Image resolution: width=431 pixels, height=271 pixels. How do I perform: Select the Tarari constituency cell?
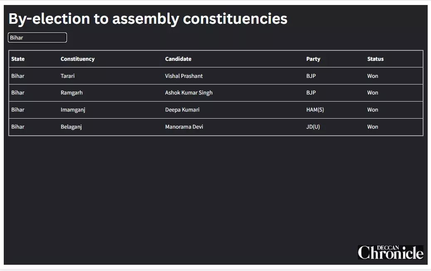[68, 76]
